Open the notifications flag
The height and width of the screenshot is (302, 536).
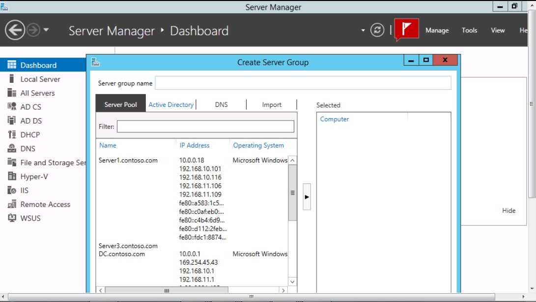coord(406,29)
